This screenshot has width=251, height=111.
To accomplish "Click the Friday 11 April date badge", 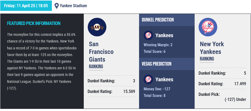I will point(26,6).
